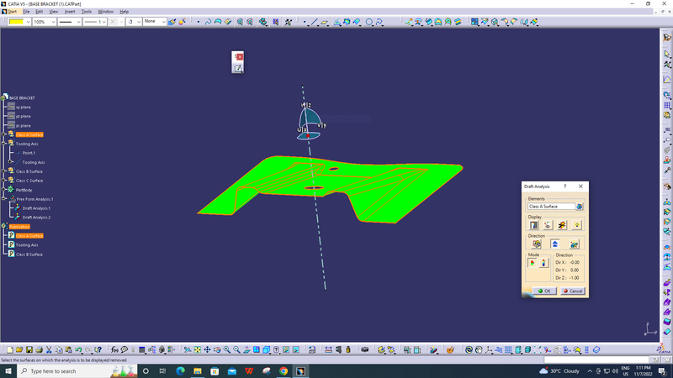Screen dimensions: 673x378
Task: Click the Print icon in bottom toolbar
Action: pos(38,349)
